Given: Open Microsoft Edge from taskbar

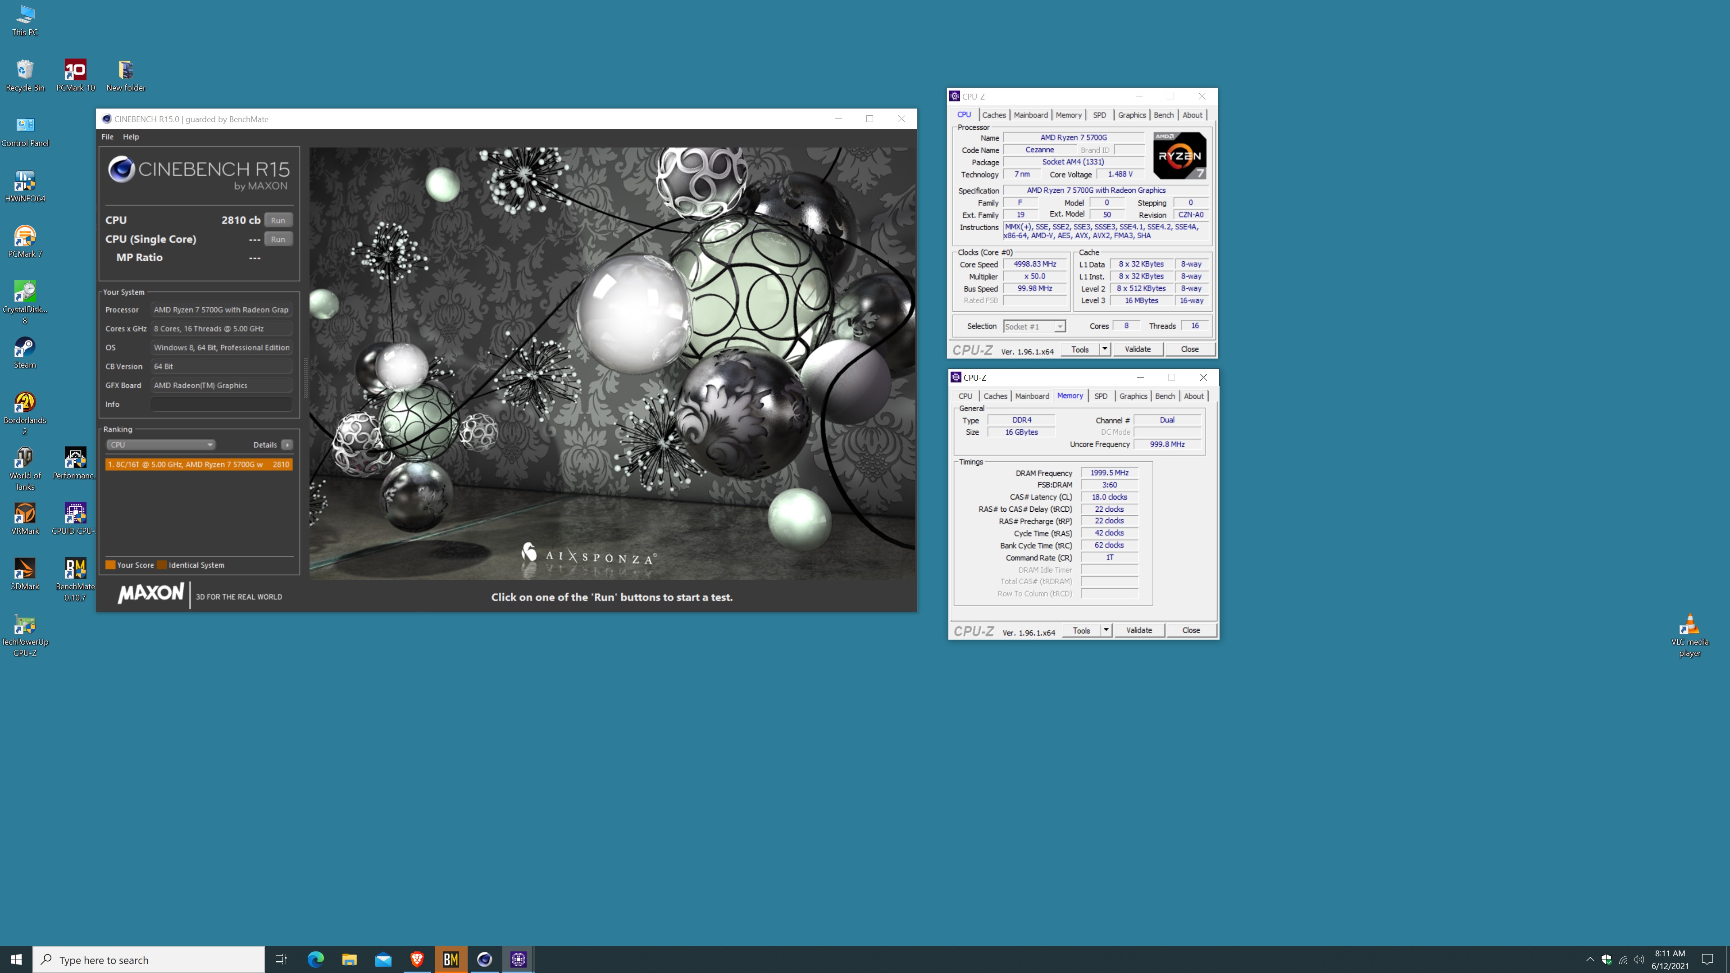Looking at the screenshot, I should (x=316, y=959).
